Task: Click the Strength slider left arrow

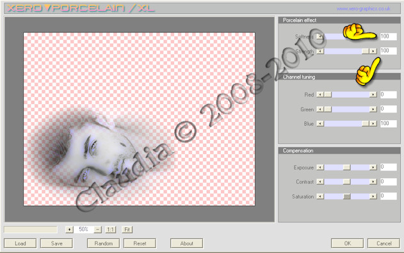Action: [320, 51]
